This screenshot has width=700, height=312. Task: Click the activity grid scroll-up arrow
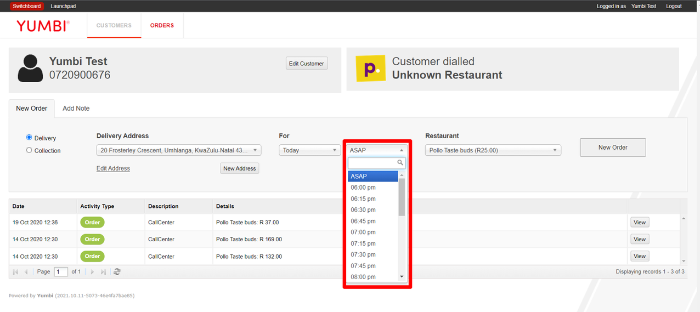[x=684, y=218]
